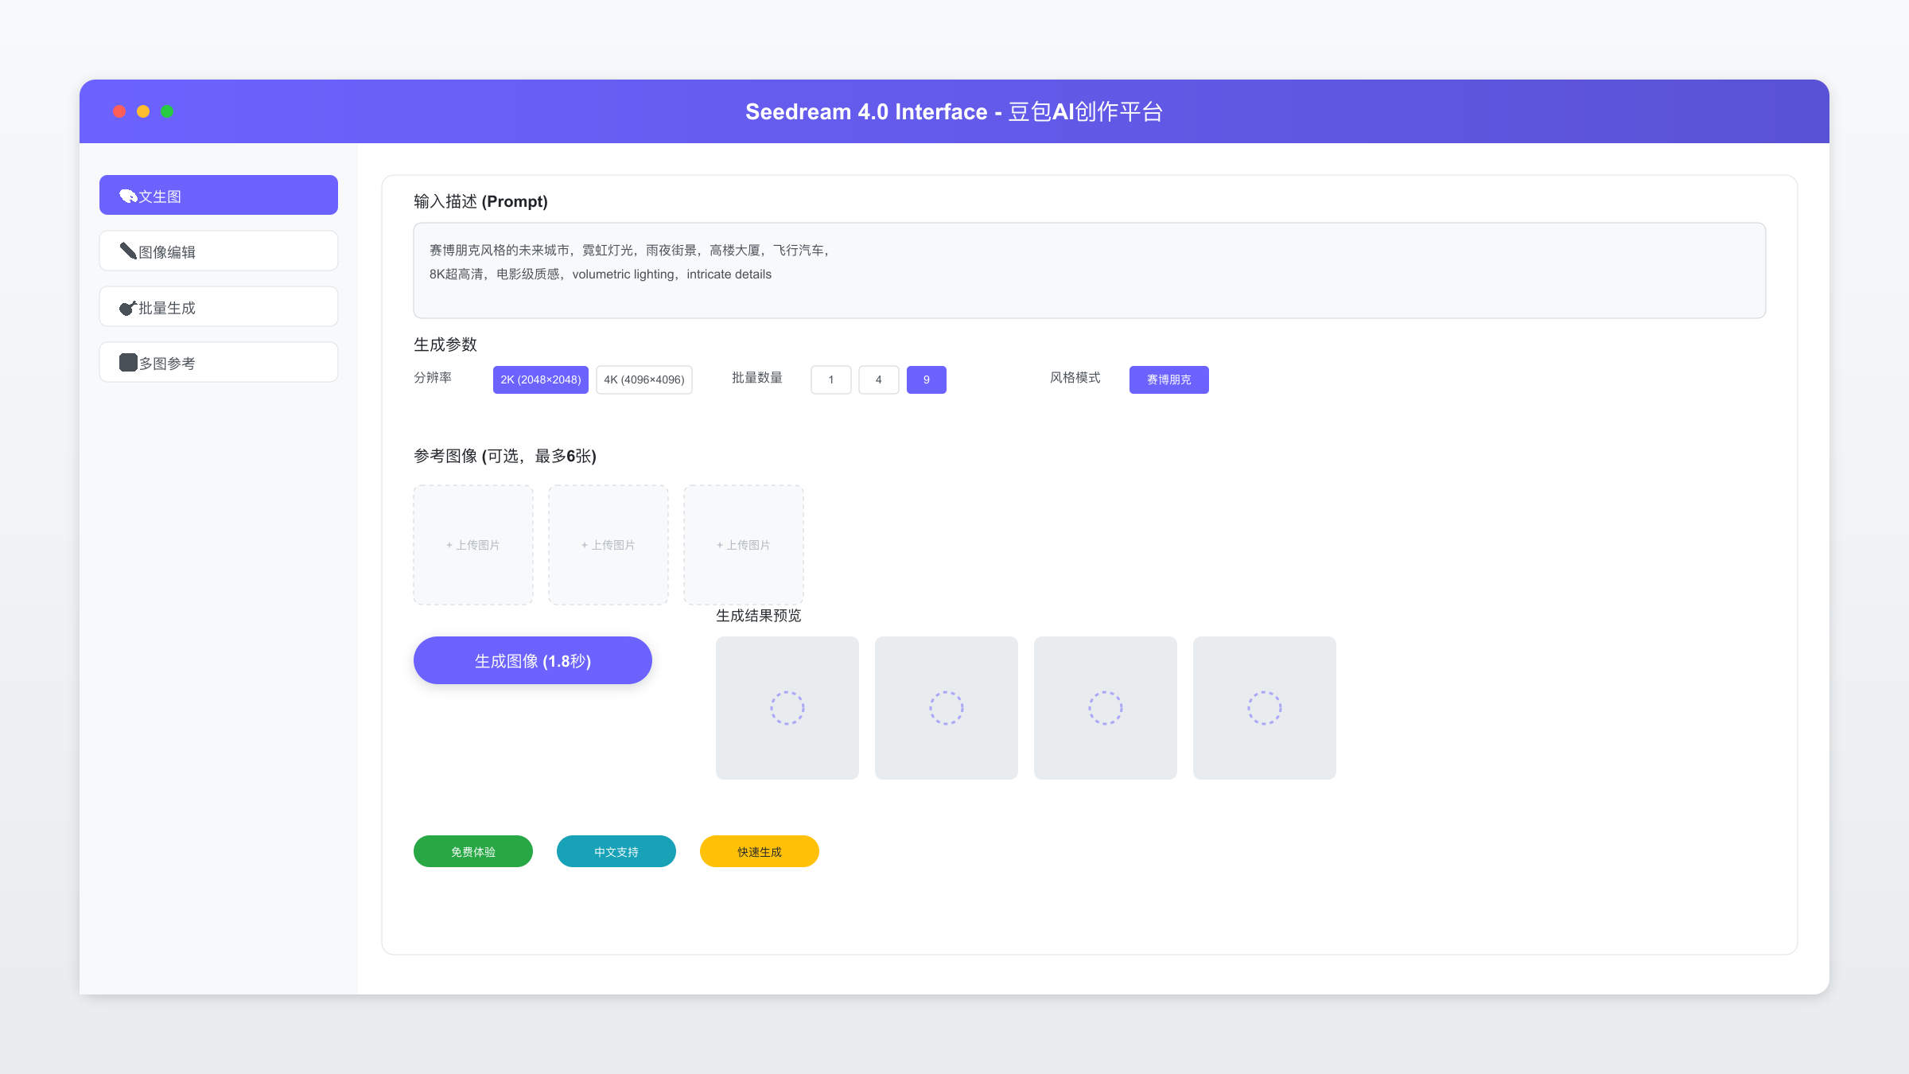This screenshot has width=1909, height=1074.
Task: Click the 风格模式 label
Action: click(x=1075, y=378)
